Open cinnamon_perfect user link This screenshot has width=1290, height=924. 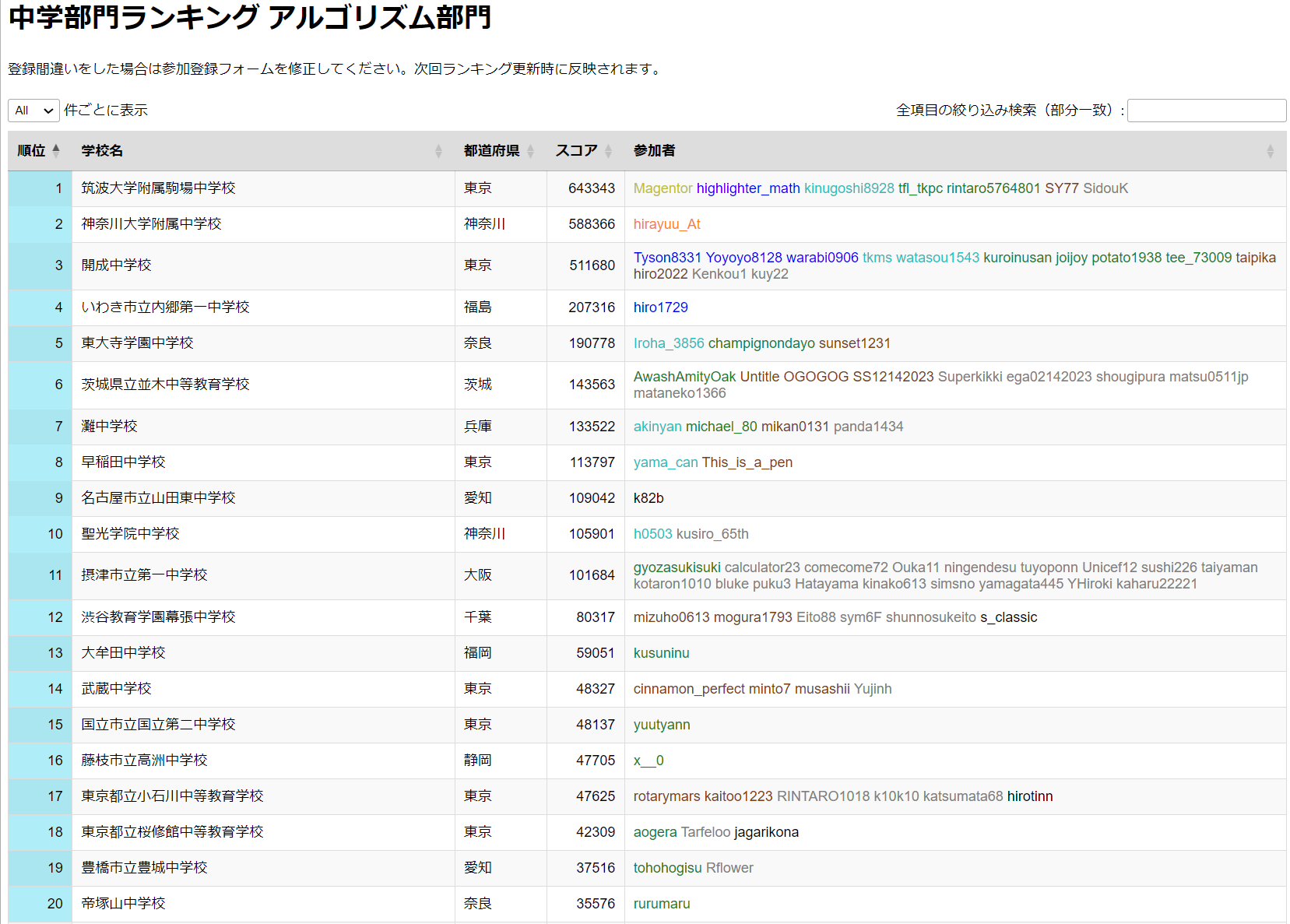[x=689, y=689]
